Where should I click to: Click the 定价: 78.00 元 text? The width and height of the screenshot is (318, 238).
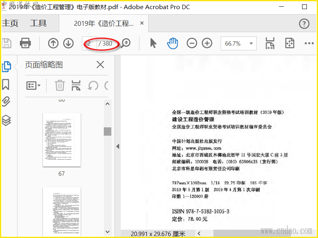tap(190, 219)
